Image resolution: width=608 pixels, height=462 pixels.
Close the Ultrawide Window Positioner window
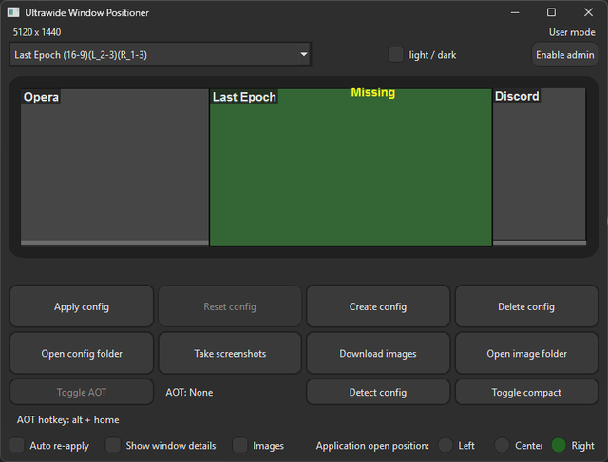588,12
